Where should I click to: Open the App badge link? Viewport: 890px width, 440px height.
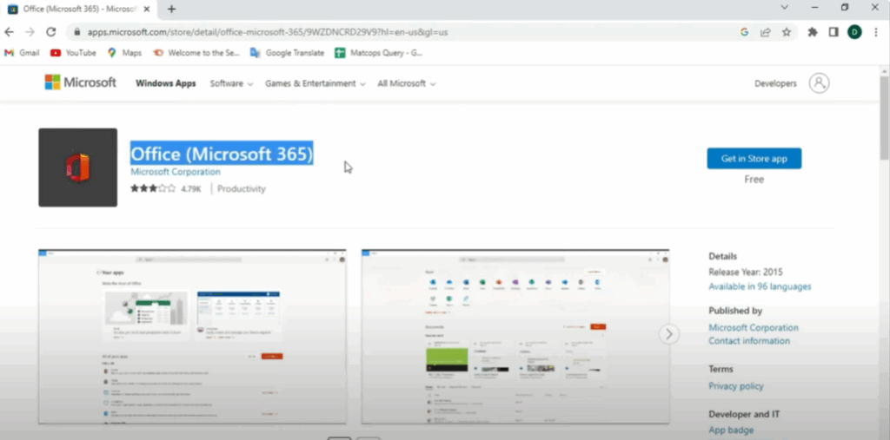point(731,430)
